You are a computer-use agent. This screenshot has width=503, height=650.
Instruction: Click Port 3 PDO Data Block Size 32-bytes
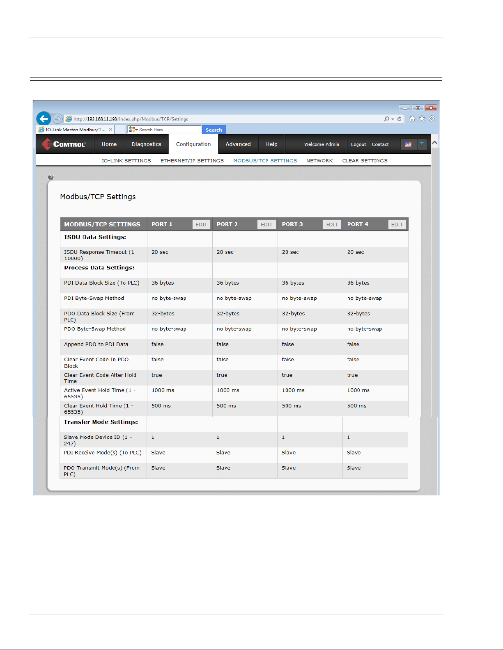pos(293,314)
